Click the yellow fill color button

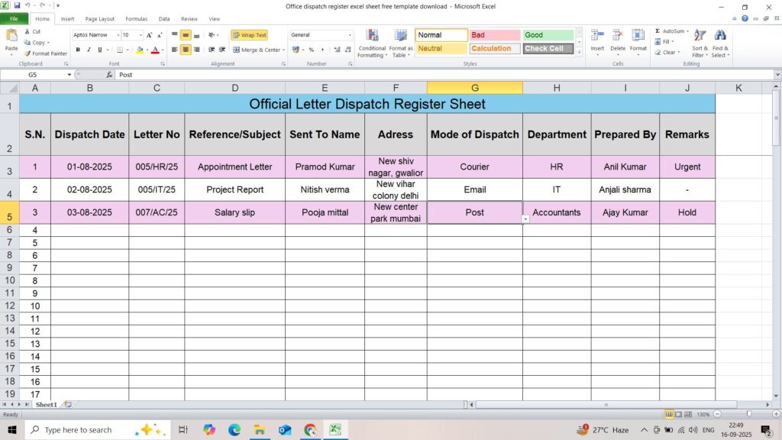[139, 50]
